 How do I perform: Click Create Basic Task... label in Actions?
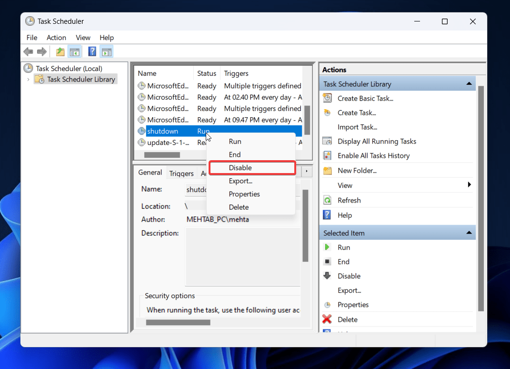[x=365, y=98]
